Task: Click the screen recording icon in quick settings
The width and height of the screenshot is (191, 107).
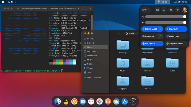Action: tap(164, 10)
